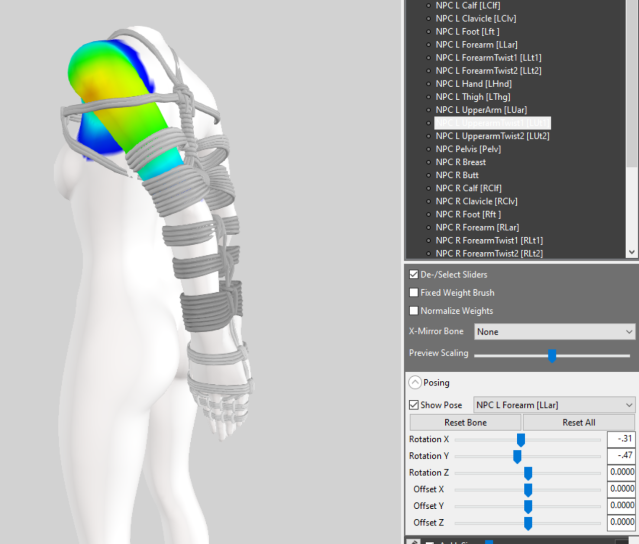Open posing bone dropdown NPC L Forearm
639x544 pixels.
tap(554, 405)
